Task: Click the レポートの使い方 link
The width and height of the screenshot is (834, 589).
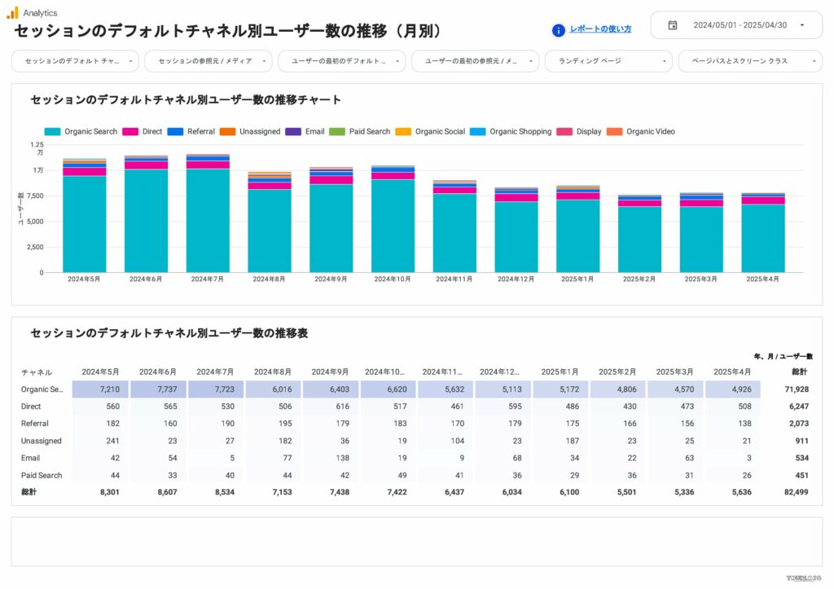Action: click(600, 29)
